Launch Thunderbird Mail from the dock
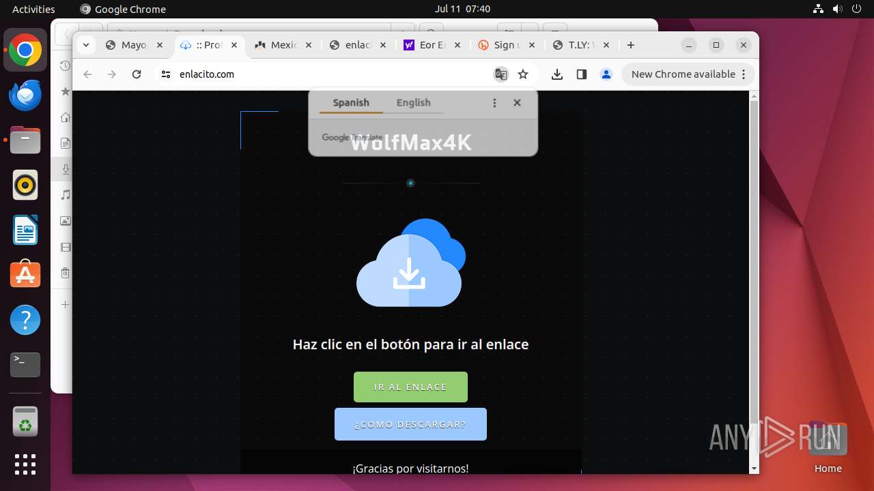The width and height of the screenshot is (874, 491). (x=25, y=95)
